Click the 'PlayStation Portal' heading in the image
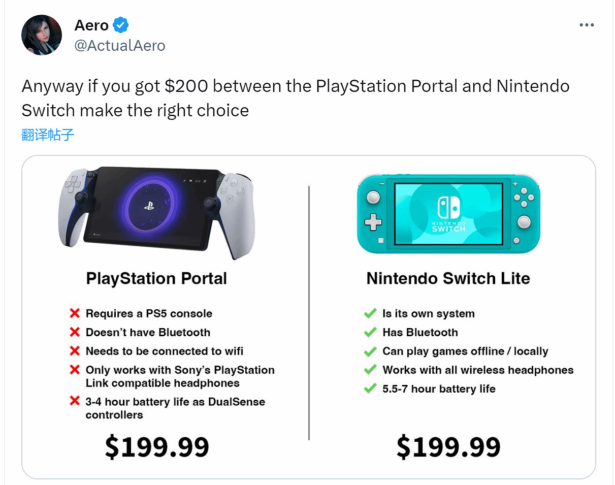Screen dimensions: 615x485 (156, 278)
